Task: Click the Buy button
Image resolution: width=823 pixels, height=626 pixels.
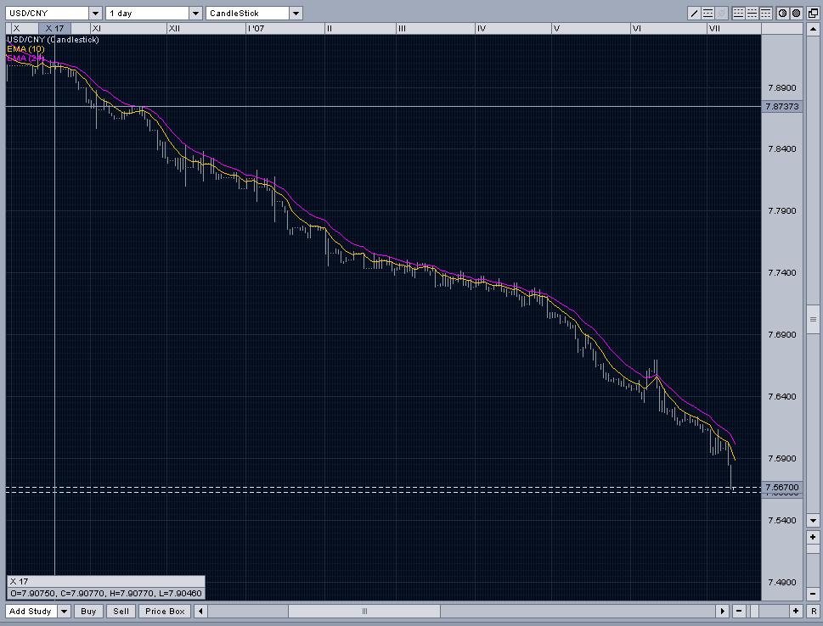Action: [x=88, y=611]
